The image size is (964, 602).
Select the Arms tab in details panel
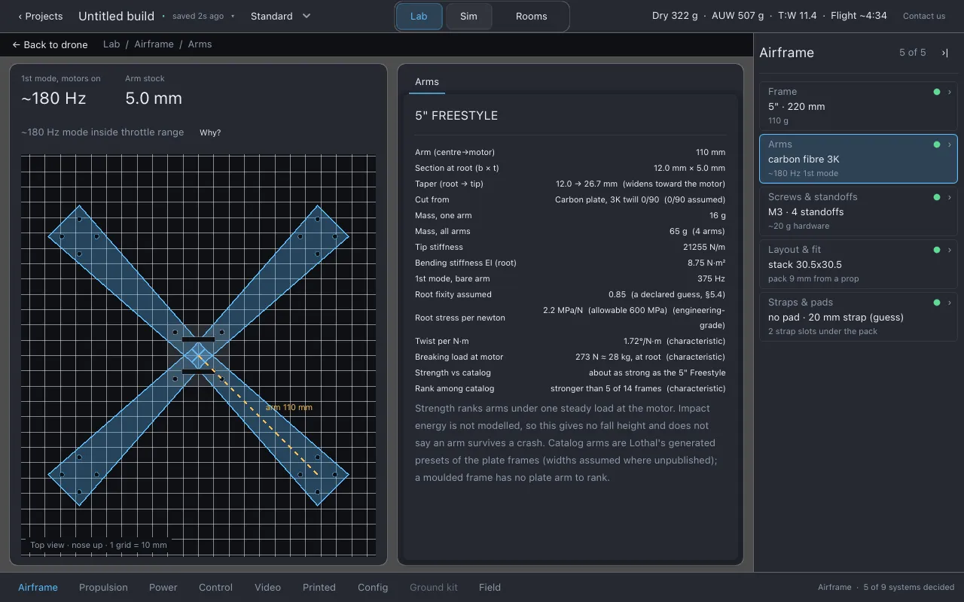[427, 82]
